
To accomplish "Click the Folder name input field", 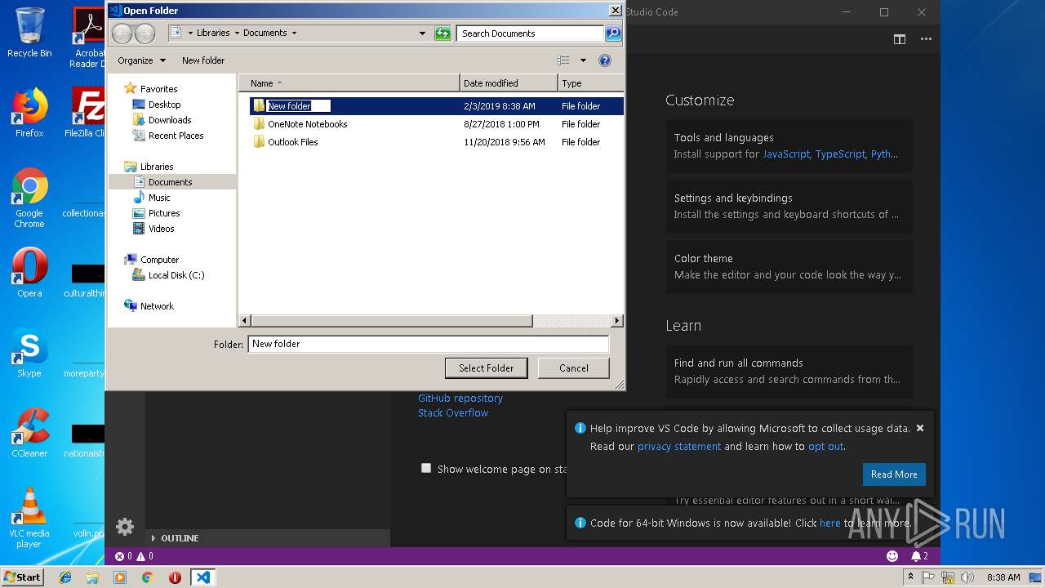I will point(429,344).
